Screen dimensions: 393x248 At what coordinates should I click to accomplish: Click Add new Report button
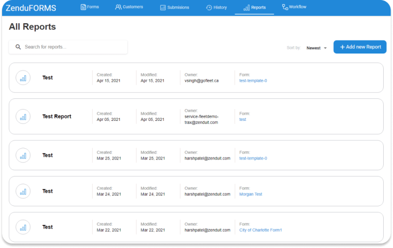[x=360, y=47]
